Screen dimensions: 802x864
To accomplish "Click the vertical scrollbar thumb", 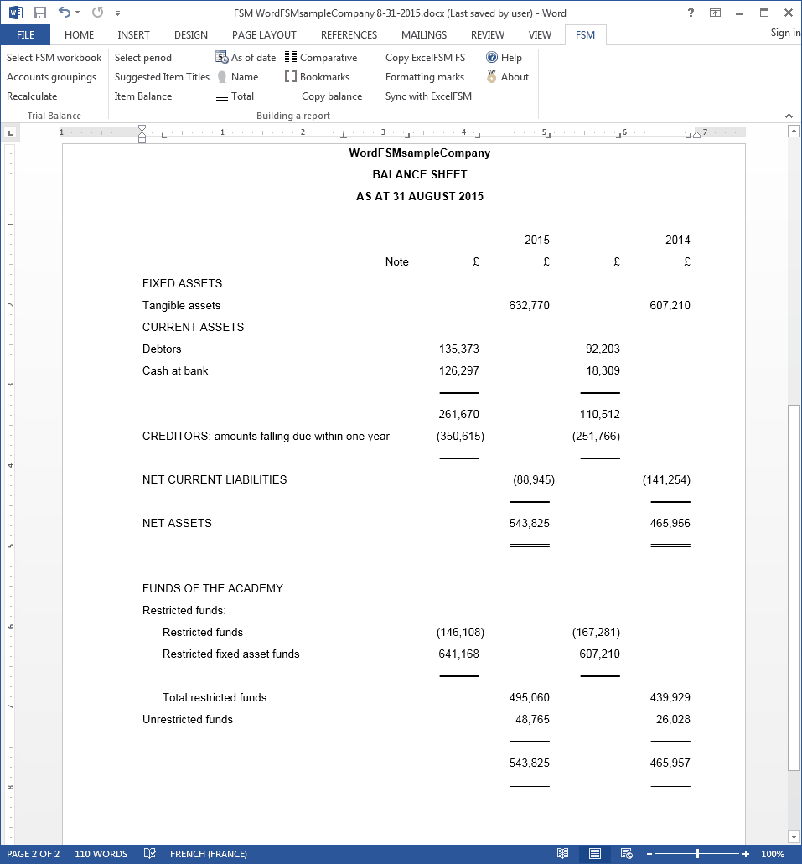I will click(x=794, y=588).
